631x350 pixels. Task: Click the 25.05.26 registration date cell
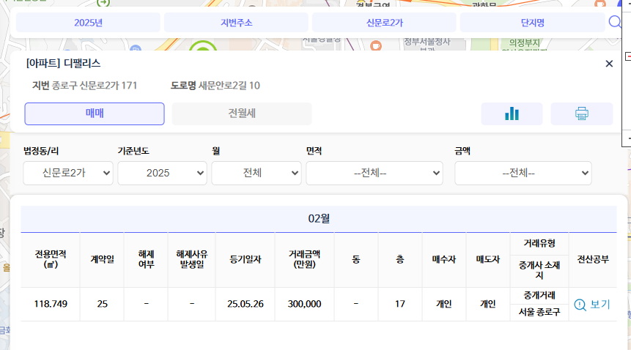246,304
